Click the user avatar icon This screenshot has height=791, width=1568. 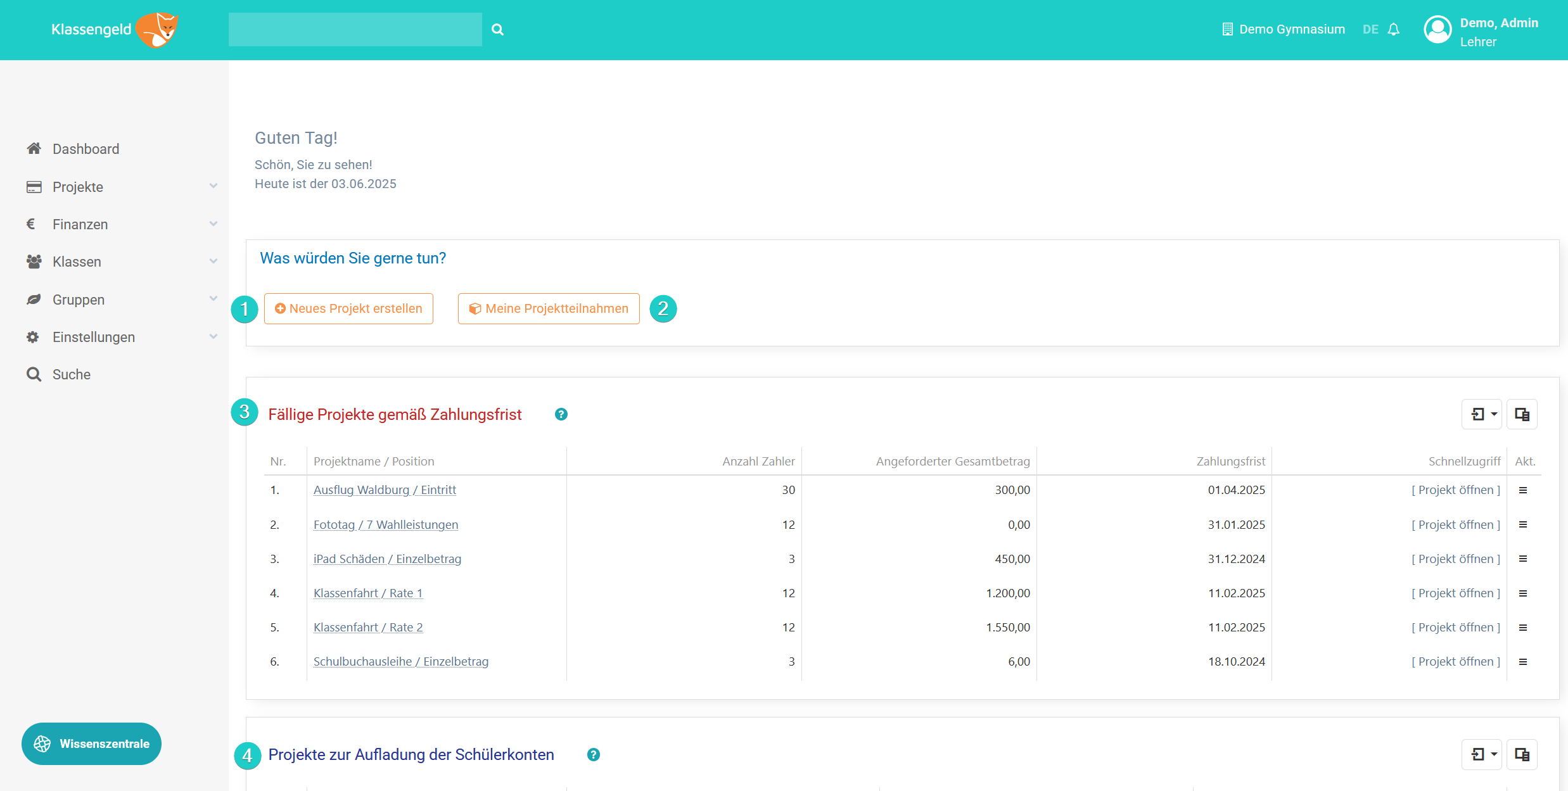click(x=1437, y=29)
